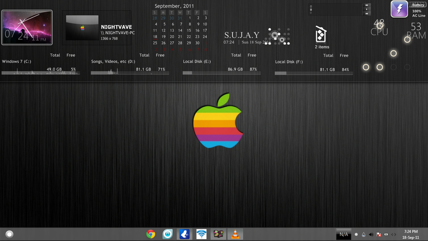Click the 5% free value for C:
Image resolution: width=428 pixels, height=241 pixels.
73,69
